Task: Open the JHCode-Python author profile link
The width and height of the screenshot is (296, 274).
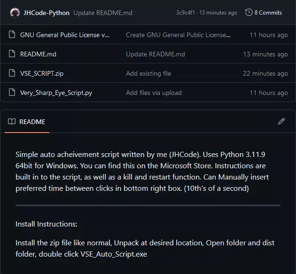Action: (47, 13)
